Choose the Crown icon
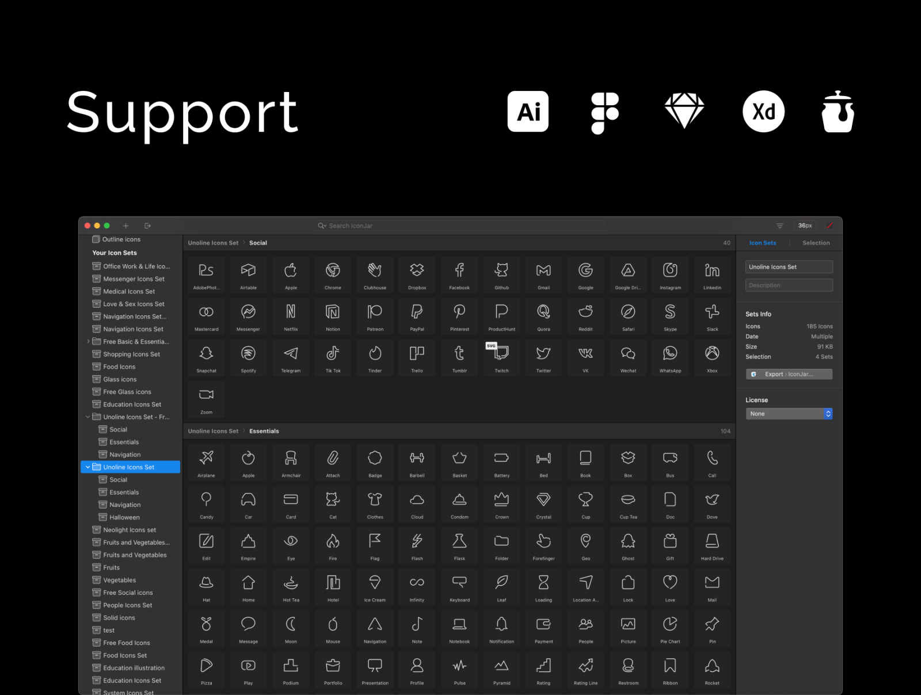 501,504
